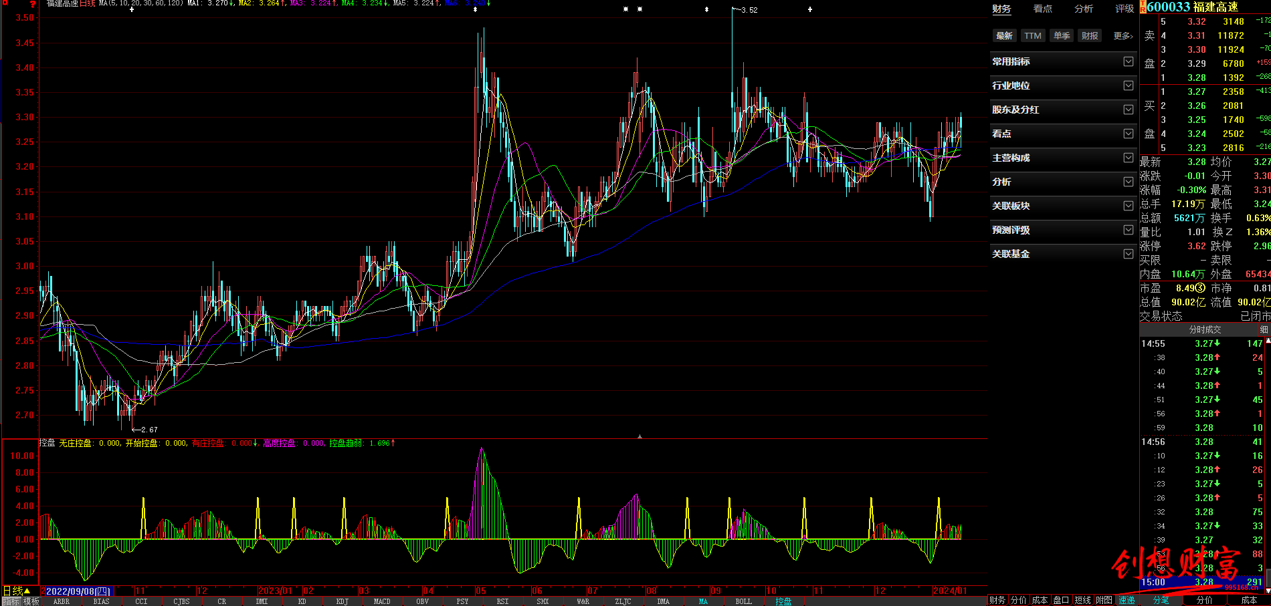Select the MA indicator tab

(x=703, y=601)
